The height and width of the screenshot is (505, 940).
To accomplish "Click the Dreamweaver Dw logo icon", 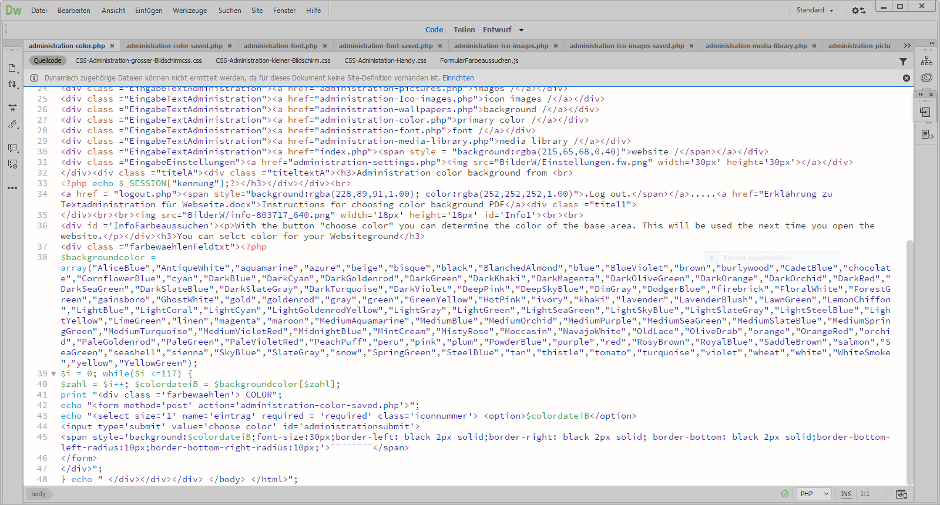I will pyautogui.click(x=13, y=10).
